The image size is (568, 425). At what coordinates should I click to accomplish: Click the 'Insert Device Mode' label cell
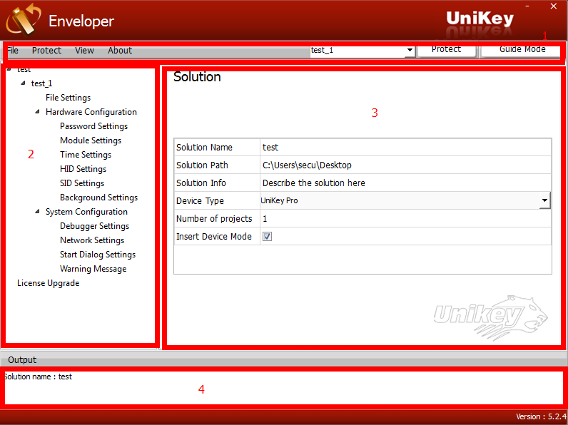tap(217, 237)
